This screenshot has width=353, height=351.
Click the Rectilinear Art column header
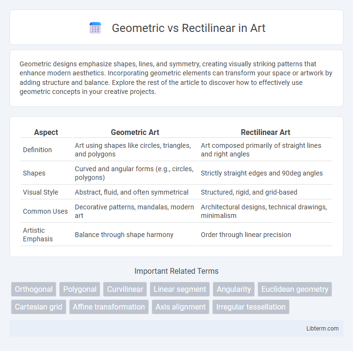coord(265,132)
